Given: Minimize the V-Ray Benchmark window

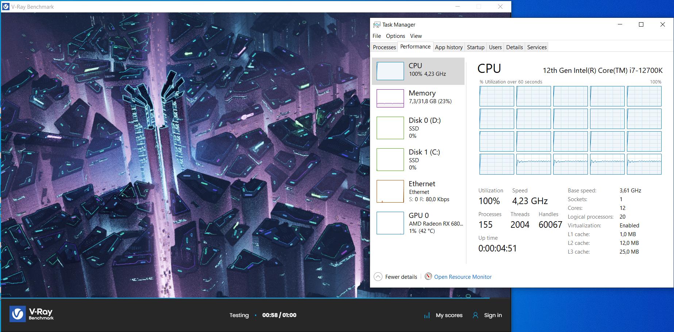Looking at the screenshot, I should tap(458, 7).
